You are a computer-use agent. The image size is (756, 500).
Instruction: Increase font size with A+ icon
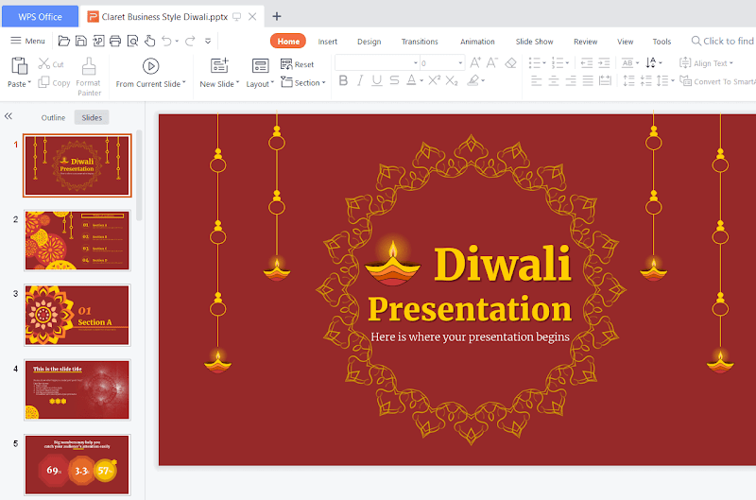coord(475,62)
